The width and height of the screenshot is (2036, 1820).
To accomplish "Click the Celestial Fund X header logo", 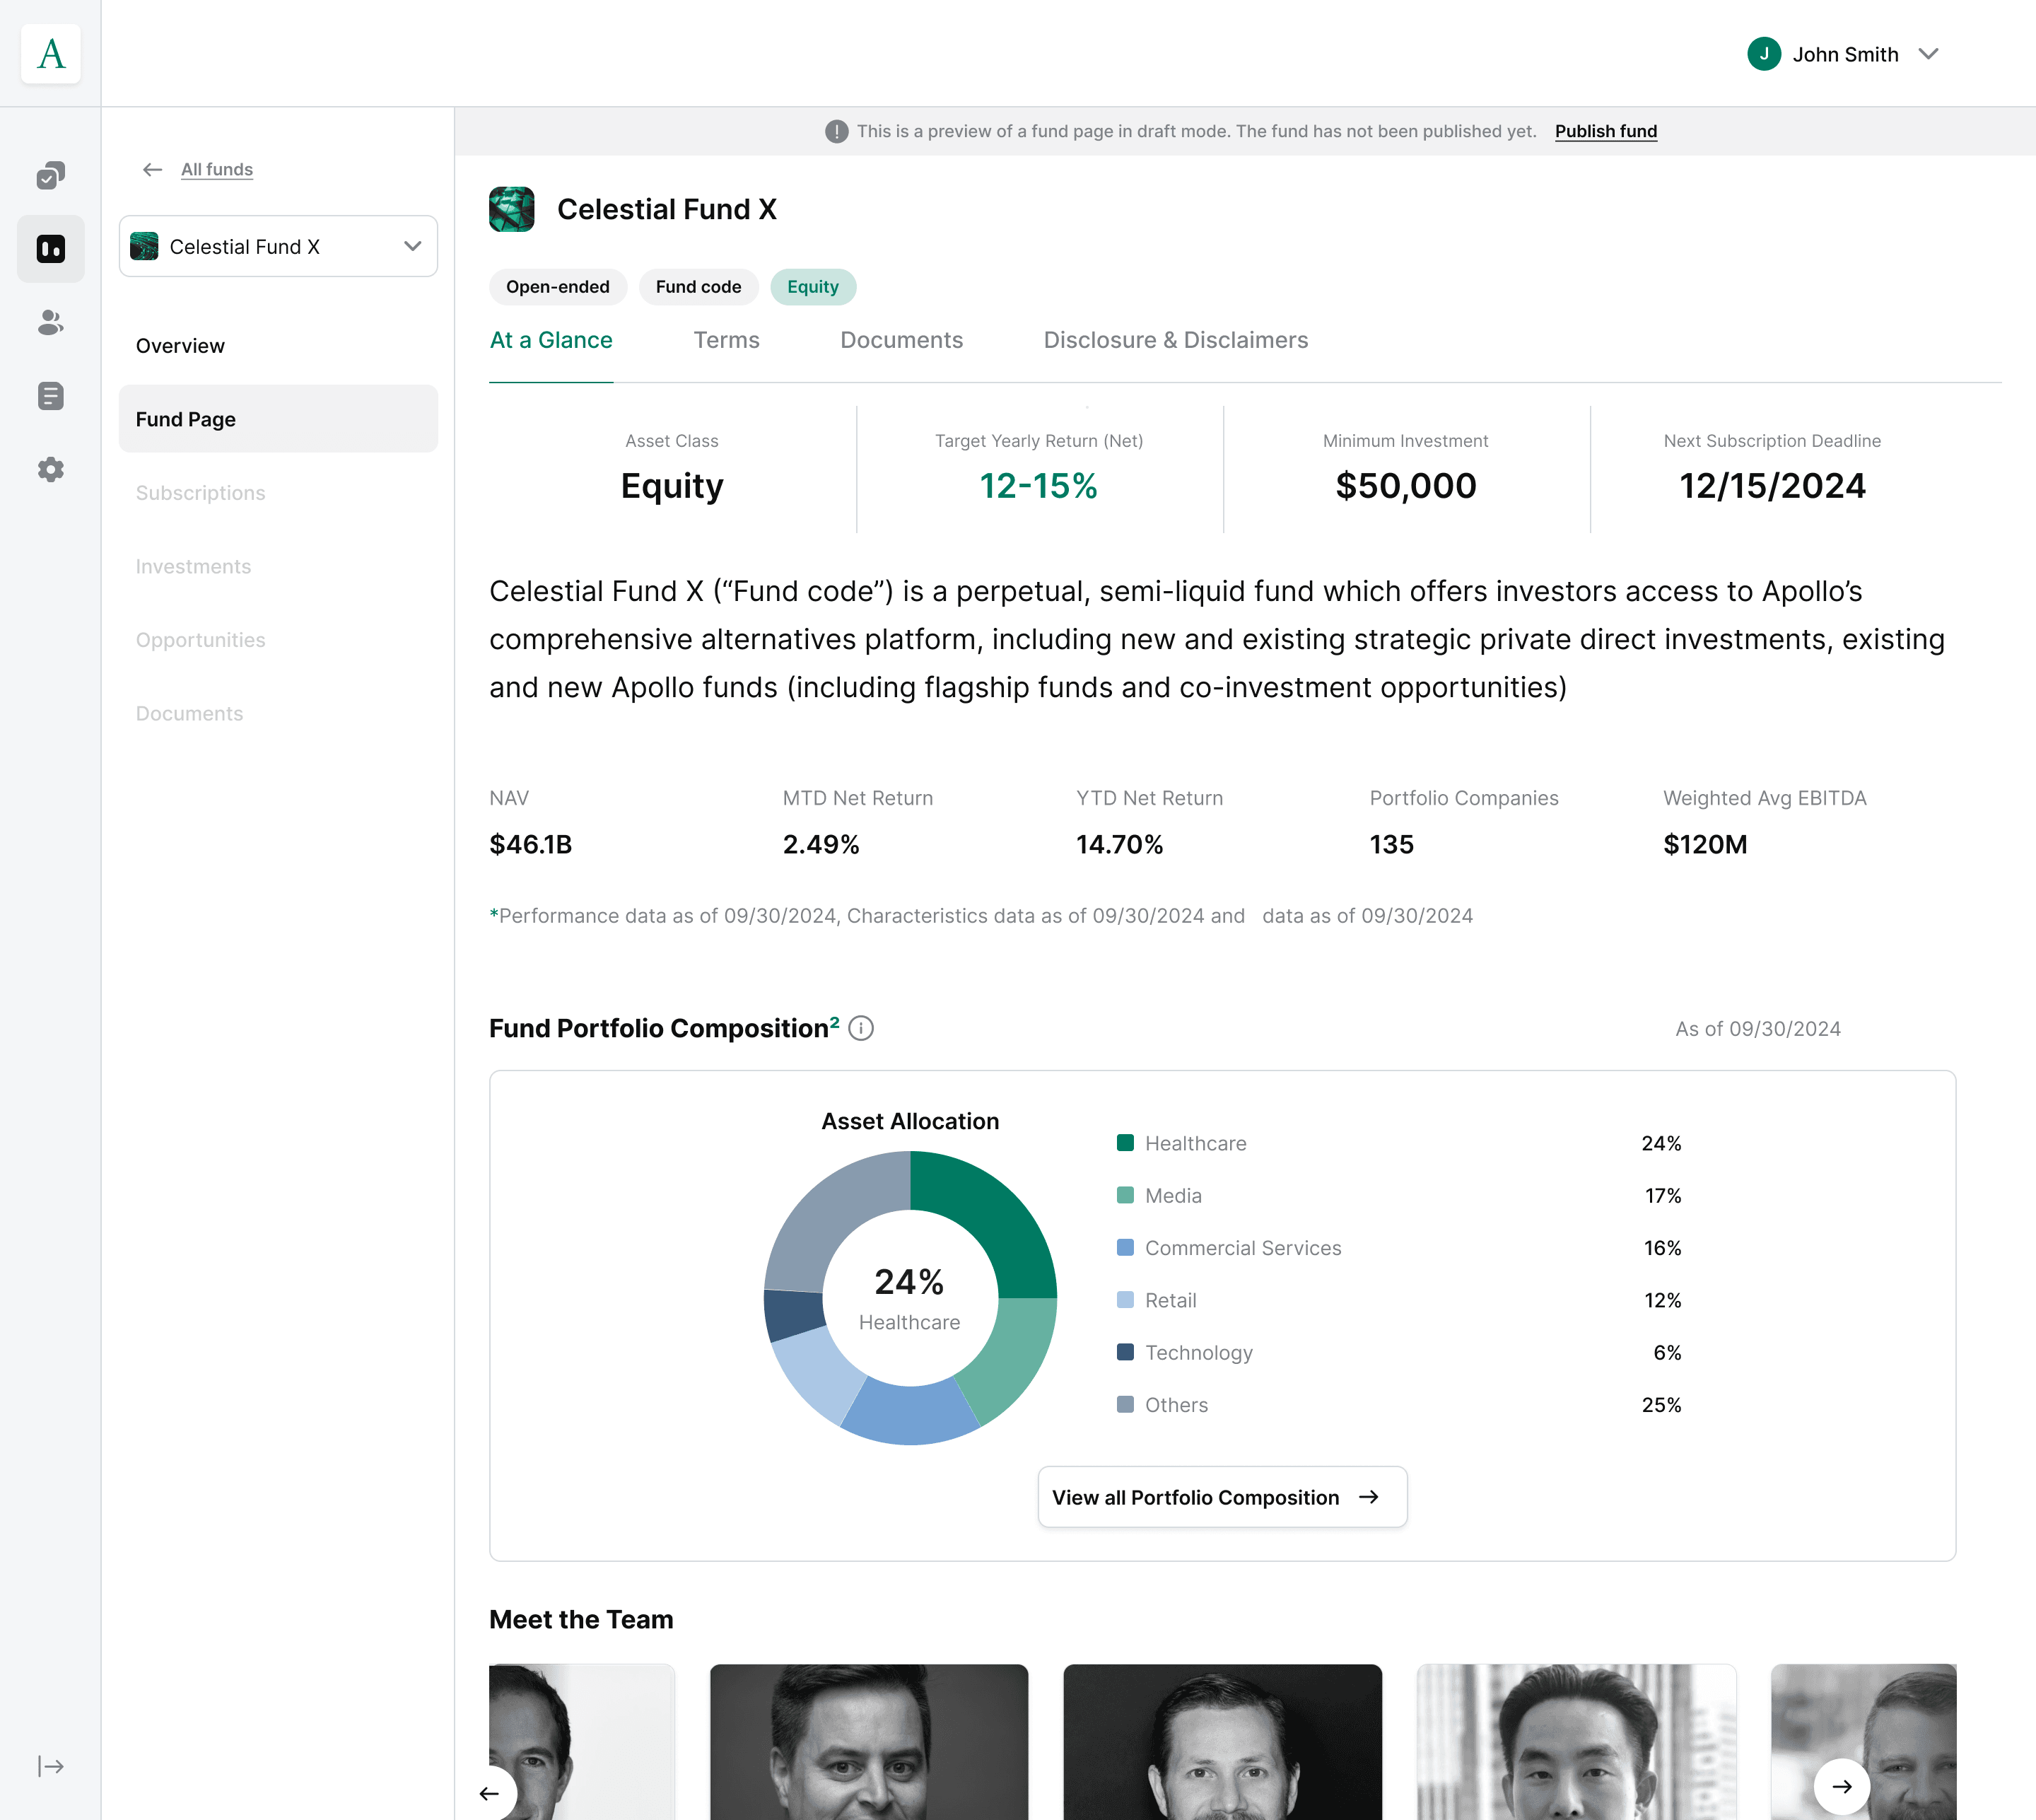I will tap(511, 209).
